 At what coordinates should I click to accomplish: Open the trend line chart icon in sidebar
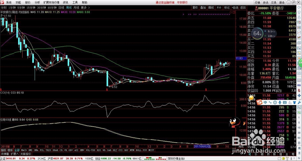[x=299, y=33]
